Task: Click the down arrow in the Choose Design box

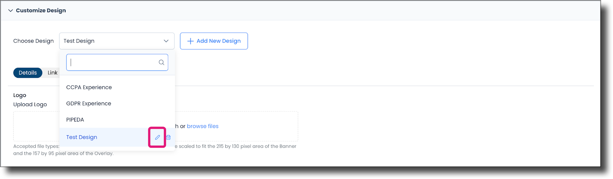Action: tap(166, 41)
